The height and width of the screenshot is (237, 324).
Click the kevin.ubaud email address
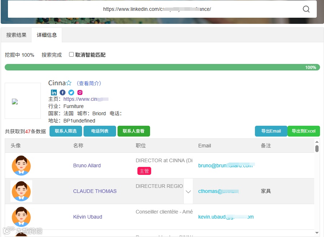[x=226, y=217]
